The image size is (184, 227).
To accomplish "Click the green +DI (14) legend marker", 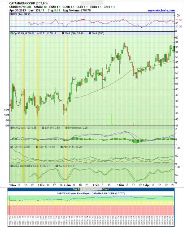I will (x=12, y=147).
